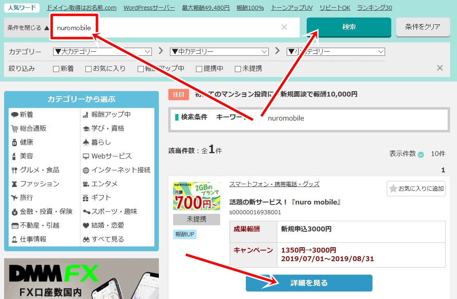The height and width of the screenshot is (299, 457).
Task: Click the Webサービス monitor icon
Action: pos(86,156)
